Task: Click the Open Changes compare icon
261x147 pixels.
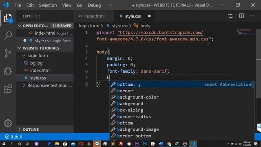Action: pos(230,16)
